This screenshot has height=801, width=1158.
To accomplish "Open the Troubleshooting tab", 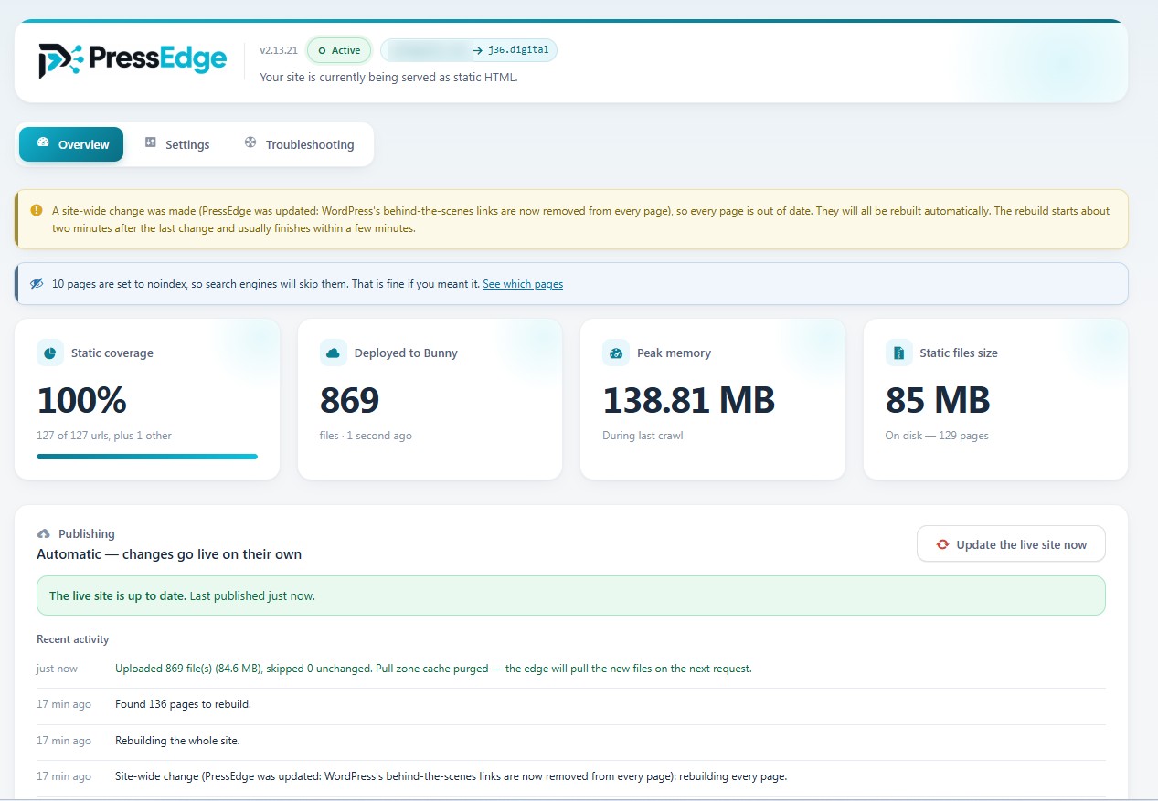I will tap(299, 144).
